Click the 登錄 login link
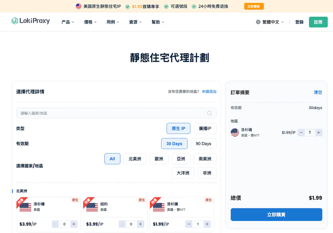 coord(299,22)
